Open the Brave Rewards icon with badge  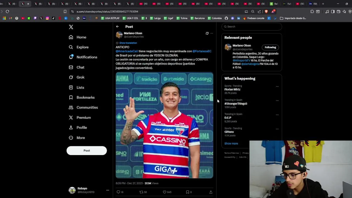click(x=273, y=11)
